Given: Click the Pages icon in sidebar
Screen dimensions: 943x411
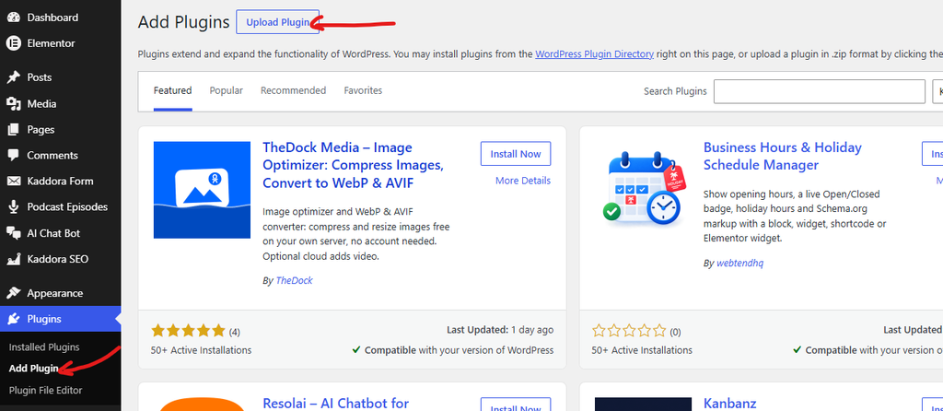Looking at the screenshot, I should click(13, 129).
